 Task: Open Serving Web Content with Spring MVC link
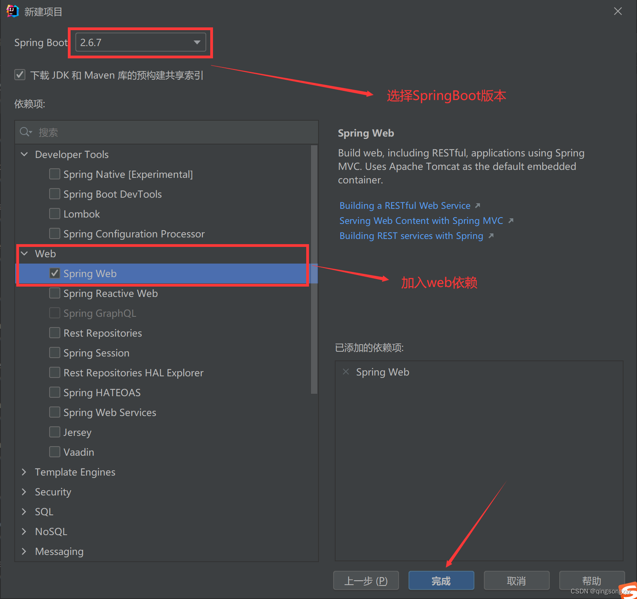[x=421, y=221]
